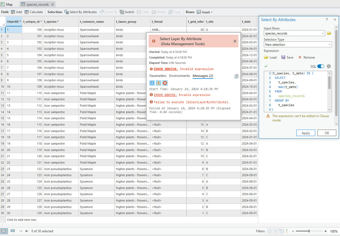Open expression settings gear icon
This screenshot has height=236, width=340.
click(329, 66)
